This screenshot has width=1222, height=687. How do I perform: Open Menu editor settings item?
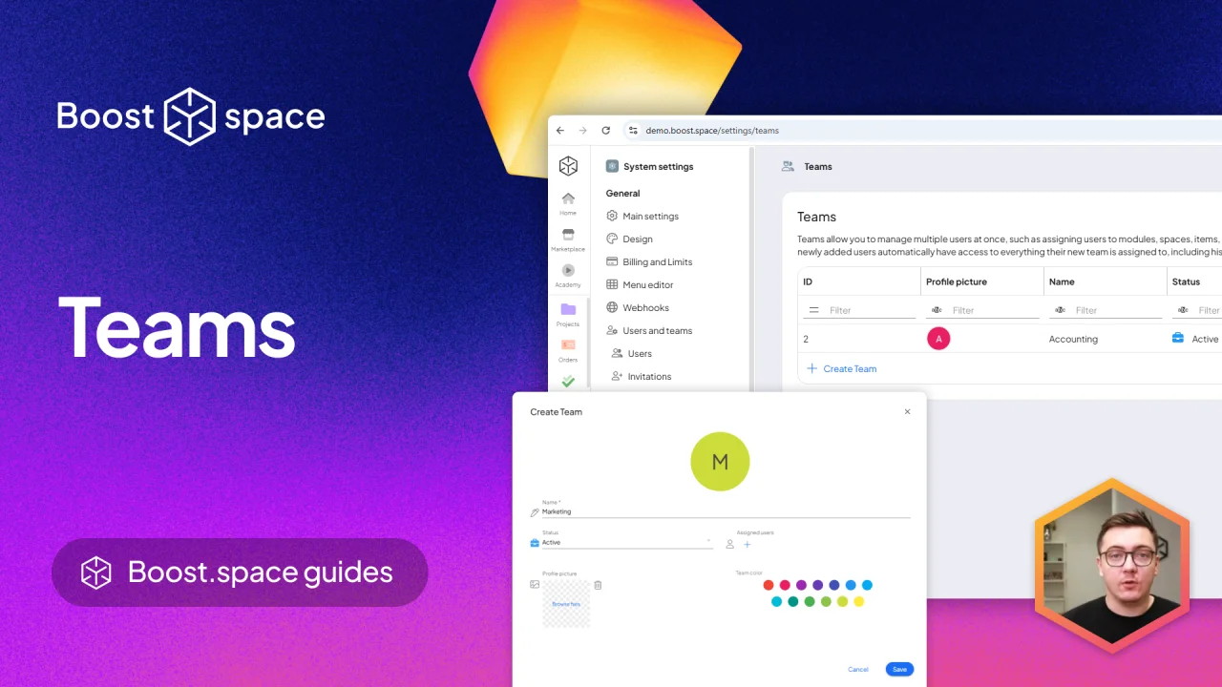coord(640,284)
